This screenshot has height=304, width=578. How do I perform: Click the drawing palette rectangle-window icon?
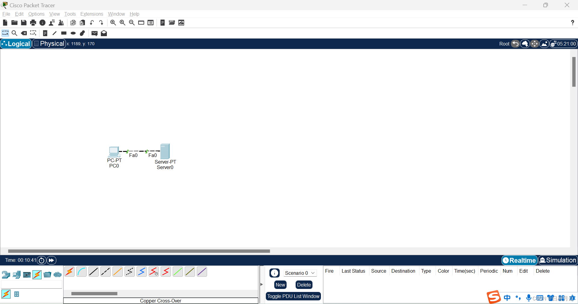(141, 23)
